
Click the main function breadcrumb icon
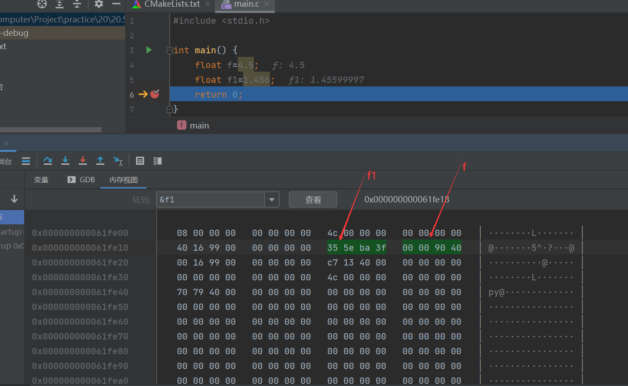[182, 125]
